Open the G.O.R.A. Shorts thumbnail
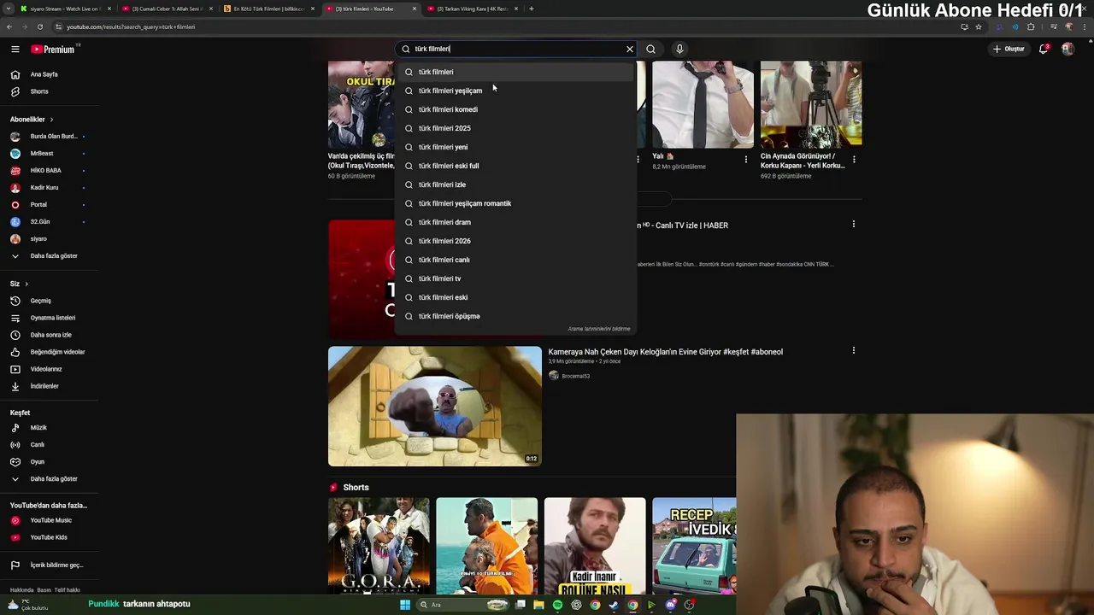This screenshot has height=615, width=1094. pyautogui.click(x=379, y=546)
